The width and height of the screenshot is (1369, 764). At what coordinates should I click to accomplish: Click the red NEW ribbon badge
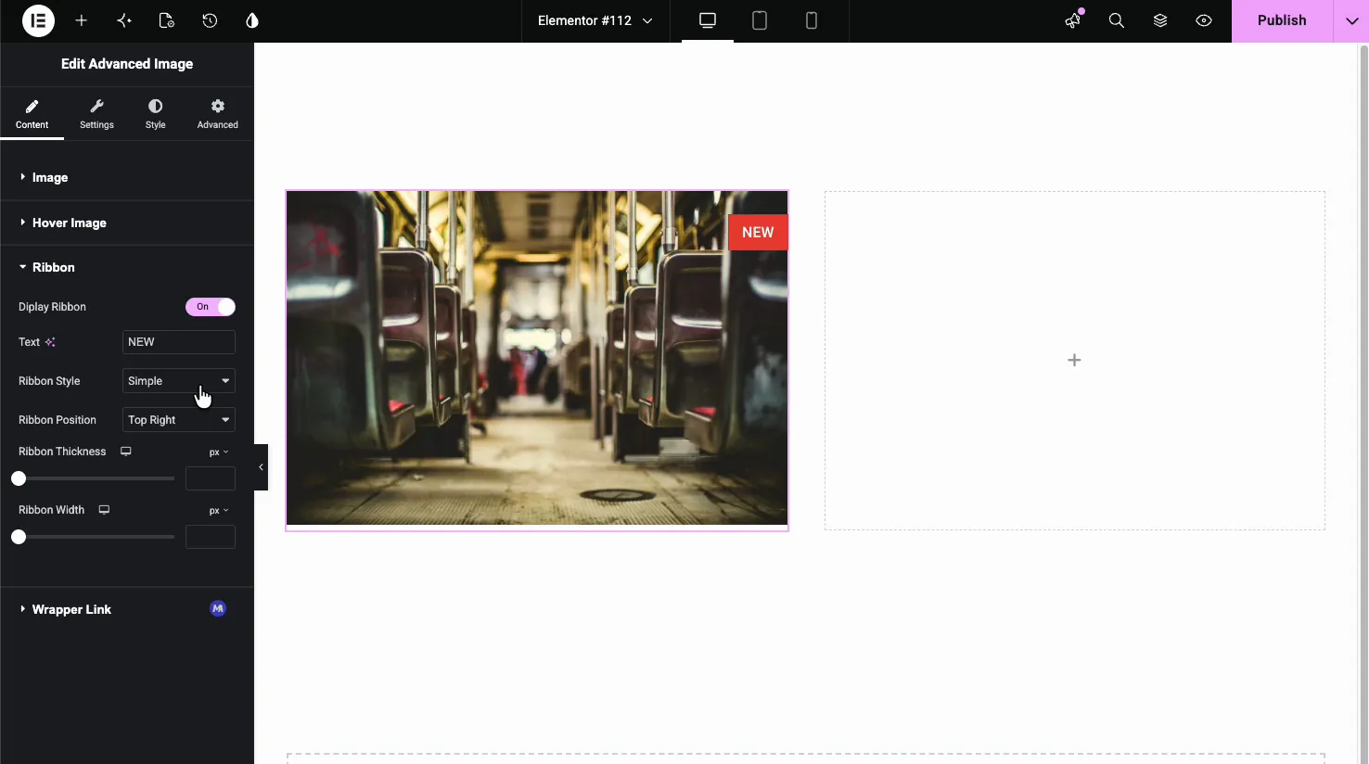point(758,233)
